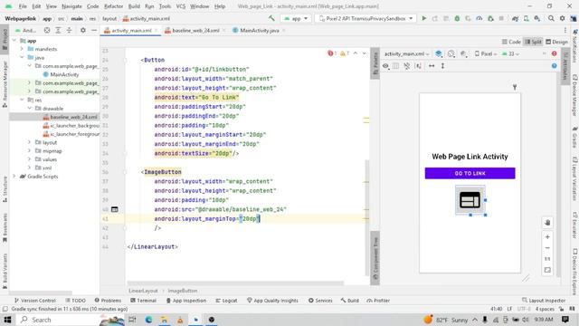The width and height of the screenshot is (579, 326).
Task: Switch editor to Split view mode
Action: tap(533, 42)
